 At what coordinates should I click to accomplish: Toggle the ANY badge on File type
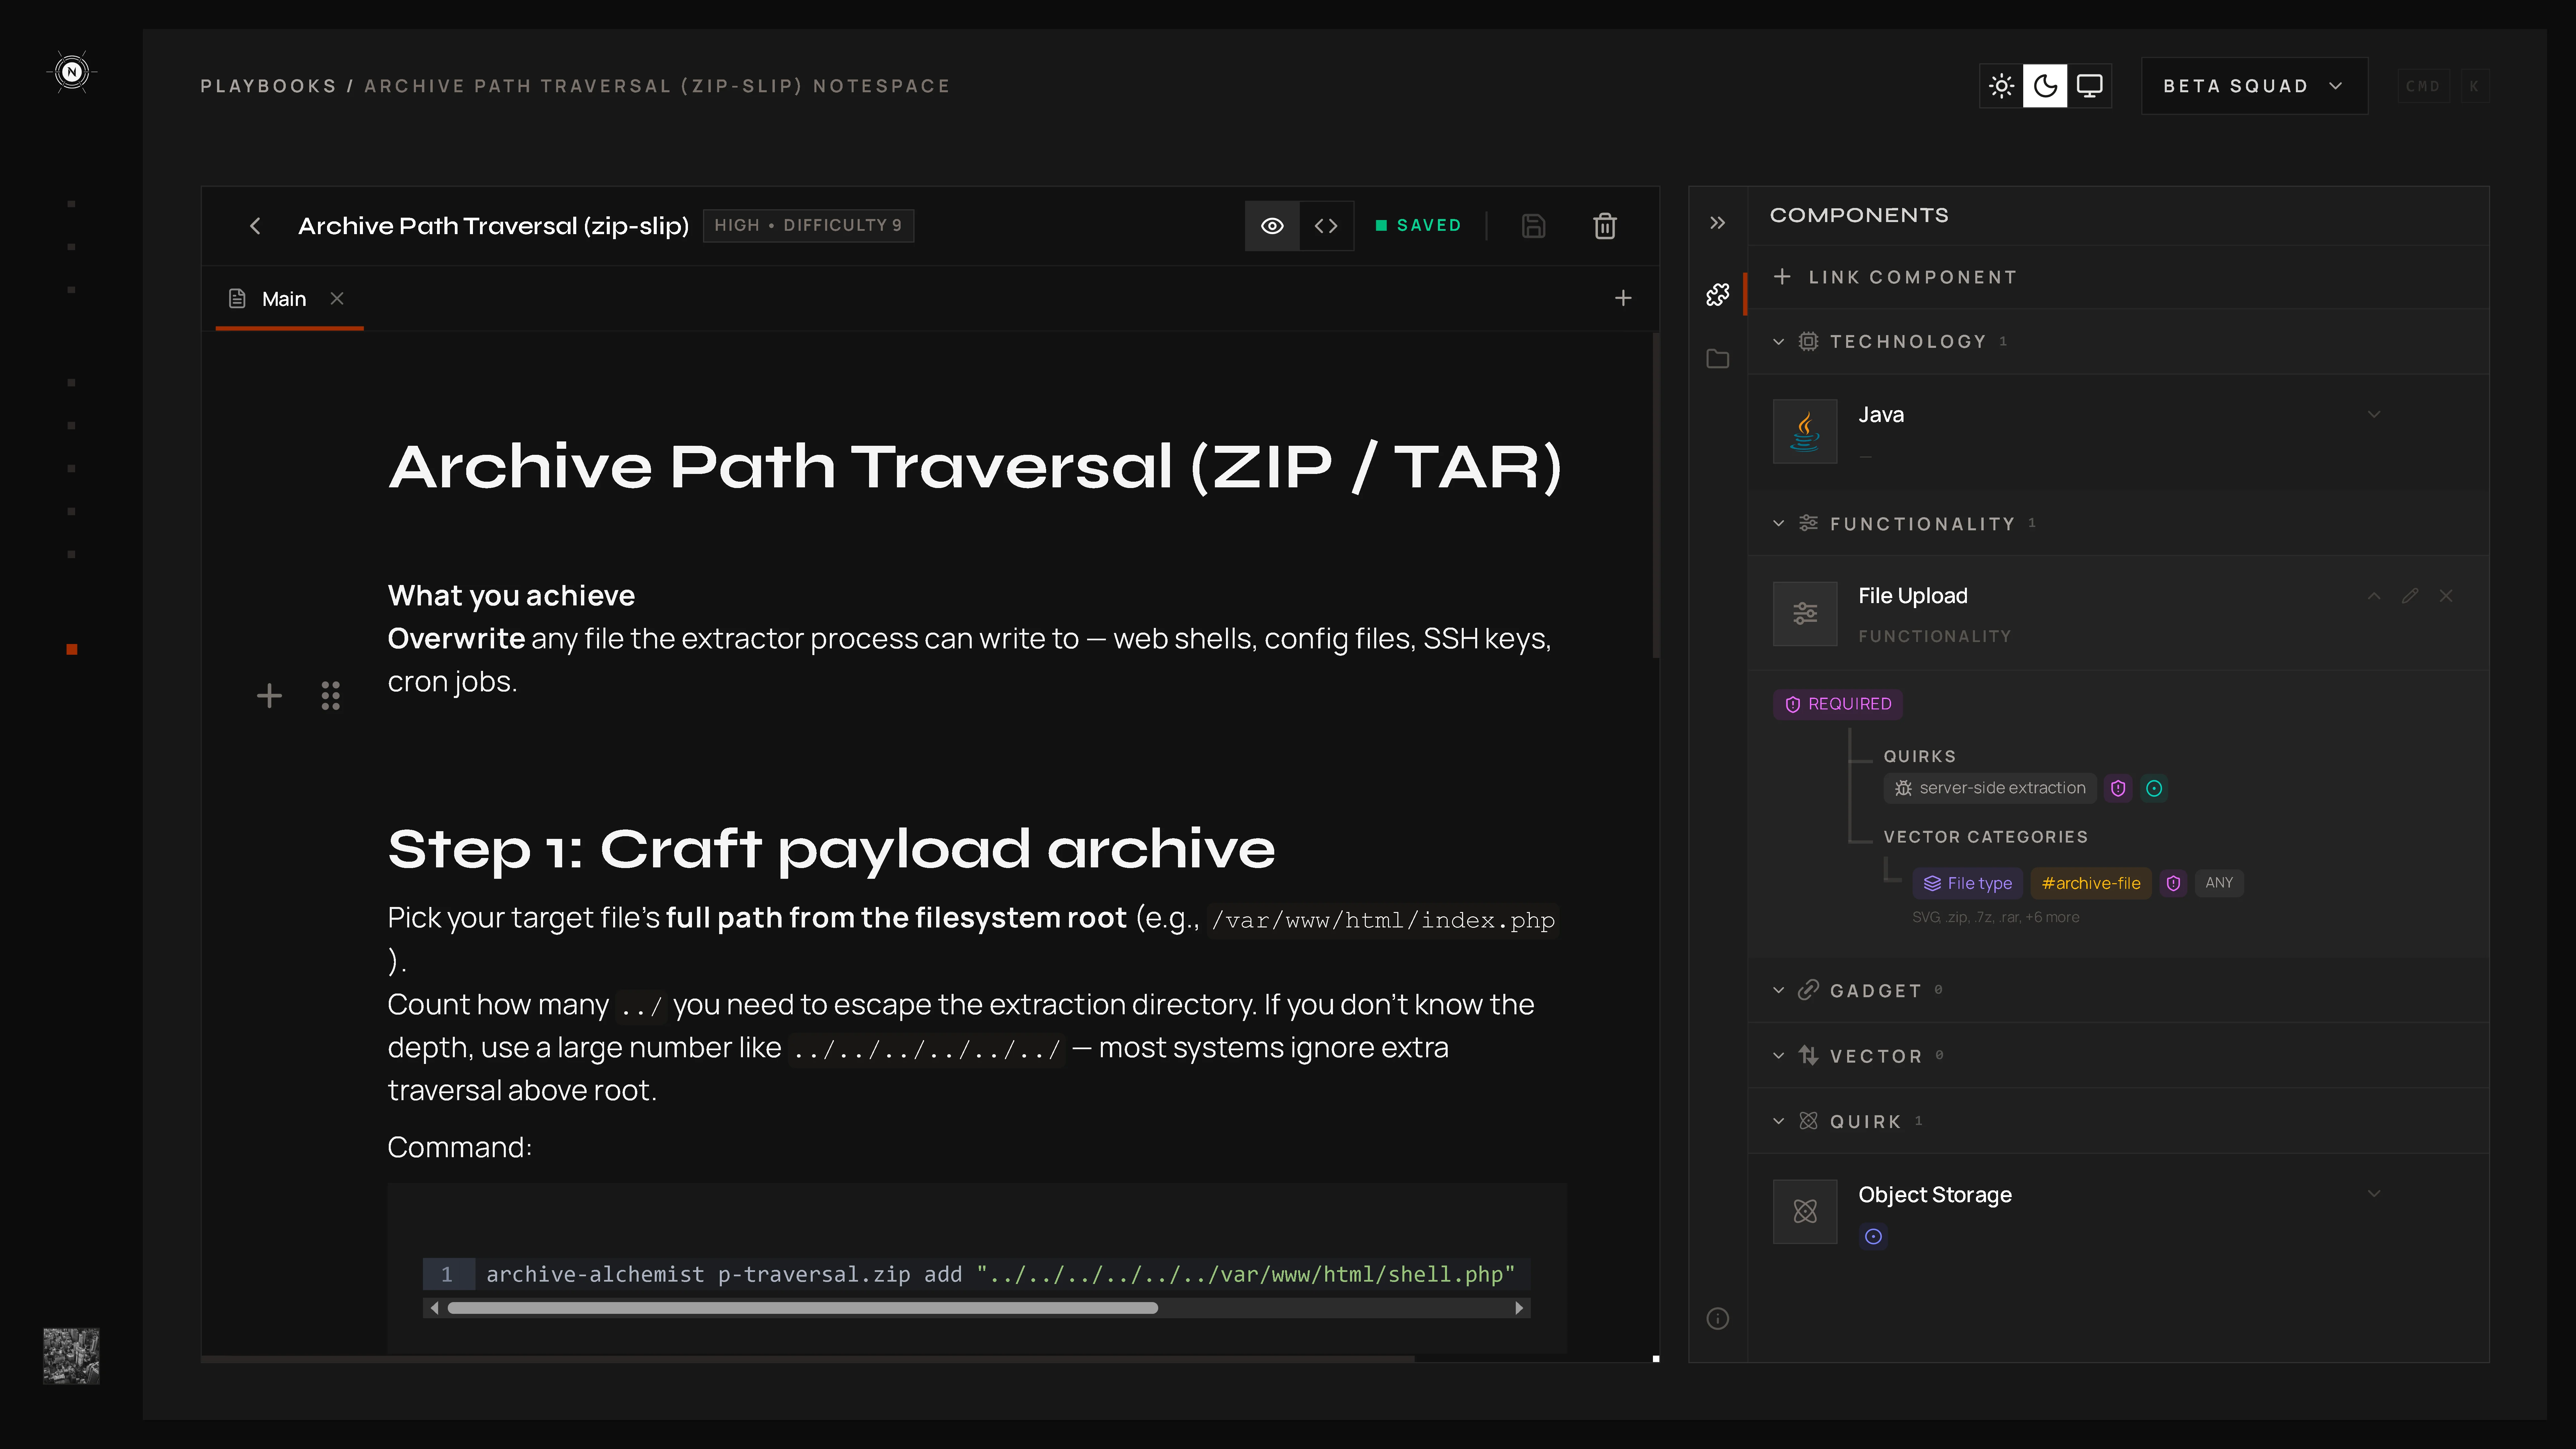point(2219,883)
